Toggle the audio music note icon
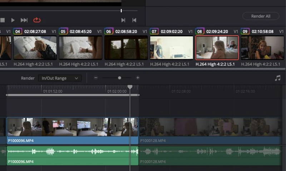Viewport: 286px width, 171px height. (x=278, y=78)
